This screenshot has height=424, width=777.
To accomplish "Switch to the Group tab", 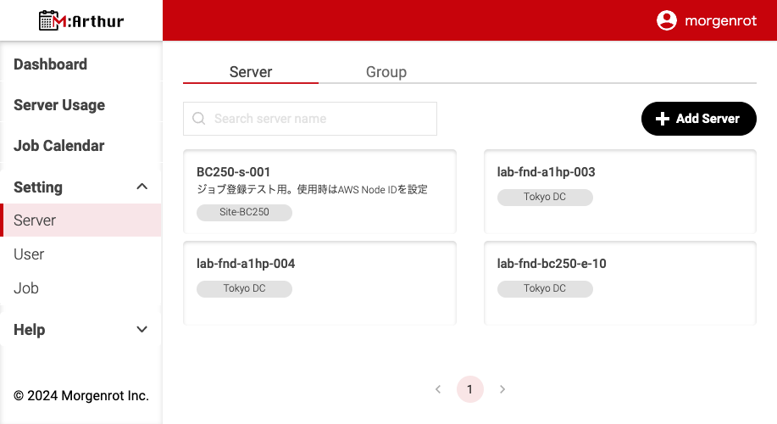I will [386, 72].
